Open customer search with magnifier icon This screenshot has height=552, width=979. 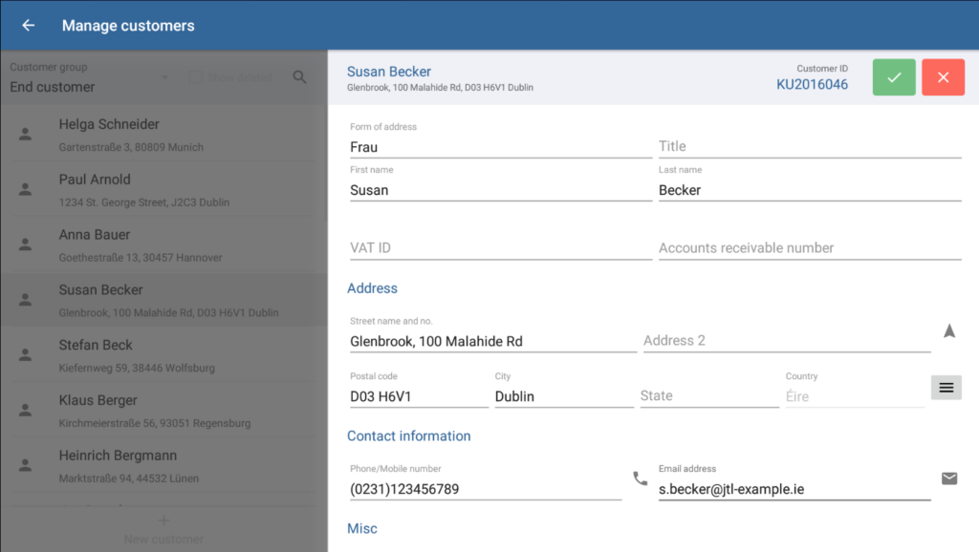click(x=299, y=77)
